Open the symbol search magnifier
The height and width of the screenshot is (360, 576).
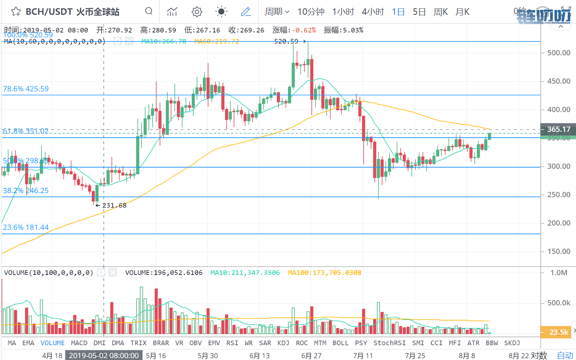coord(149,11)
